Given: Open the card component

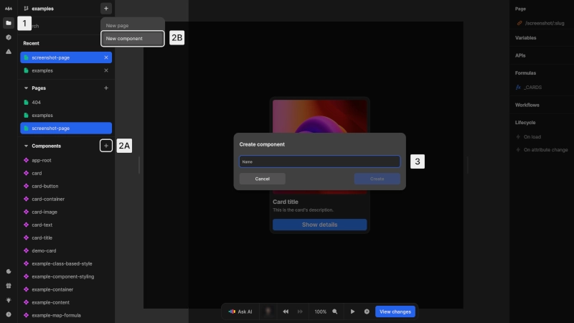Looking at the screenshot, I should click(x=66, y=173).
